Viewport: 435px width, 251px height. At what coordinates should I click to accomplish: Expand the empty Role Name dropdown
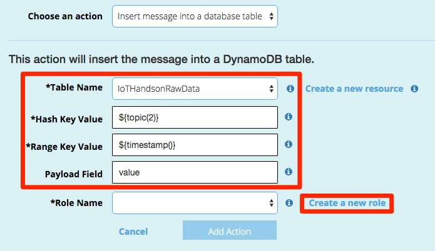click(x=195, y=203)
